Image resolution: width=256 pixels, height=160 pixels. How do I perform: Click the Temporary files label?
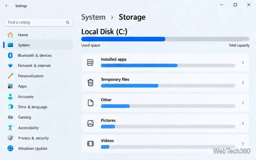click(x=115, y=79)
